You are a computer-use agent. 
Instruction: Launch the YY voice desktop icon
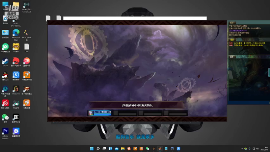click(16, 48)
